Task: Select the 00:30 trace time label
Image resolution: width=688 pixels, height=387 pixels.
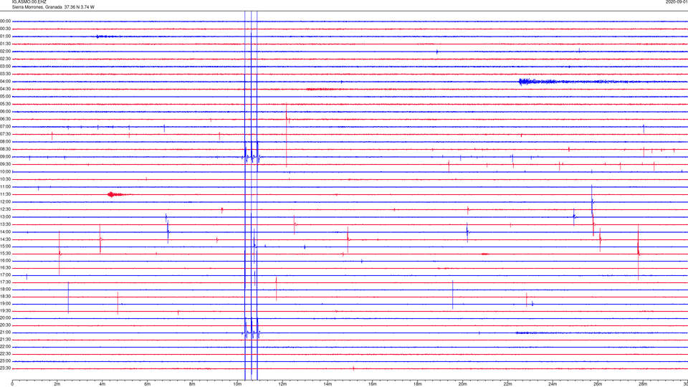Action: coord(5,29)
